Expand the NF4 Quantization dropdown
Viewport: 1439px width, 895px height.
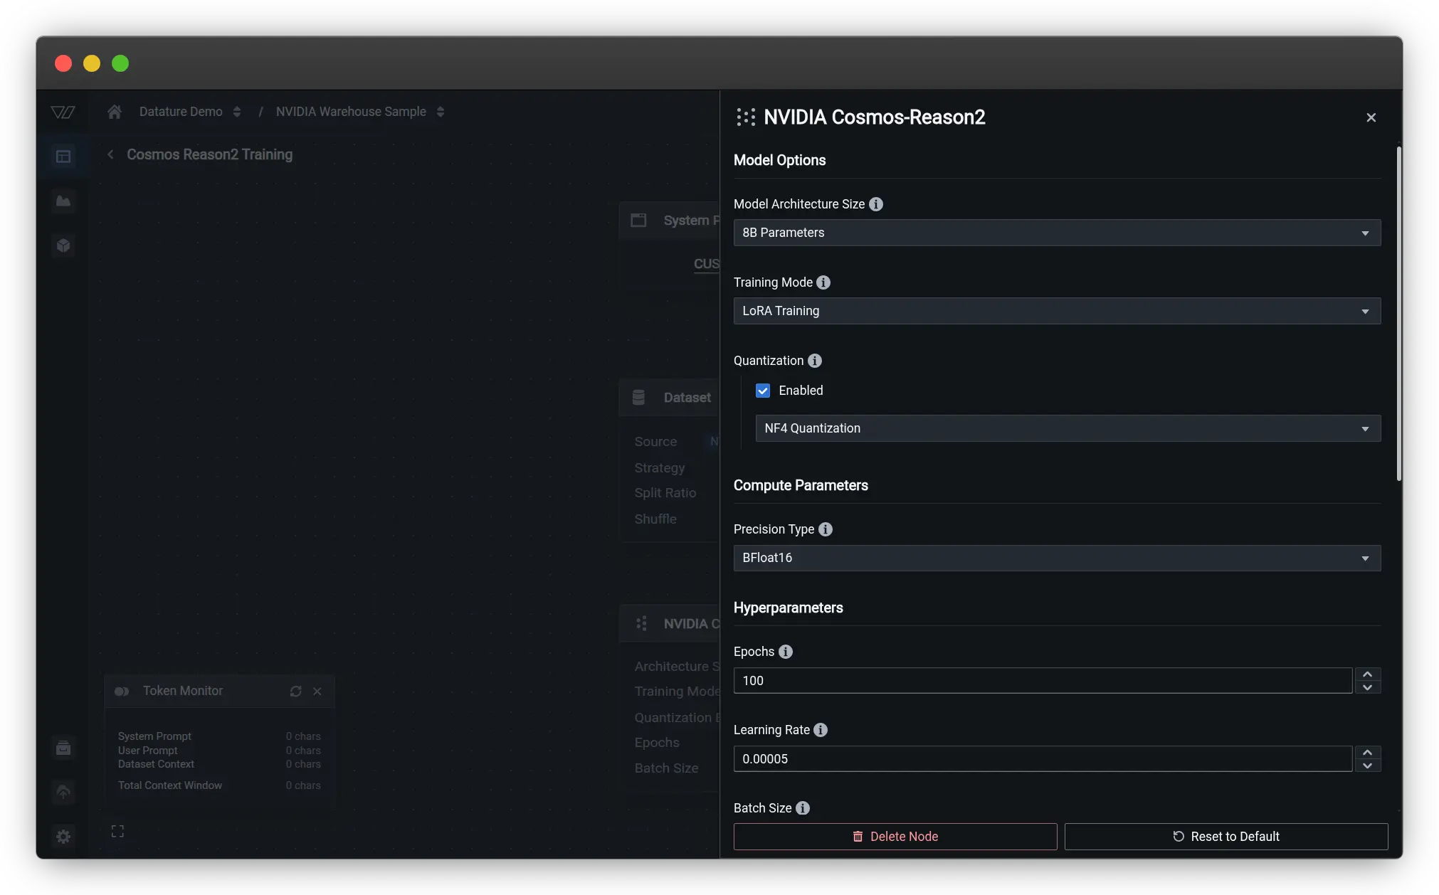(1068, 428)
